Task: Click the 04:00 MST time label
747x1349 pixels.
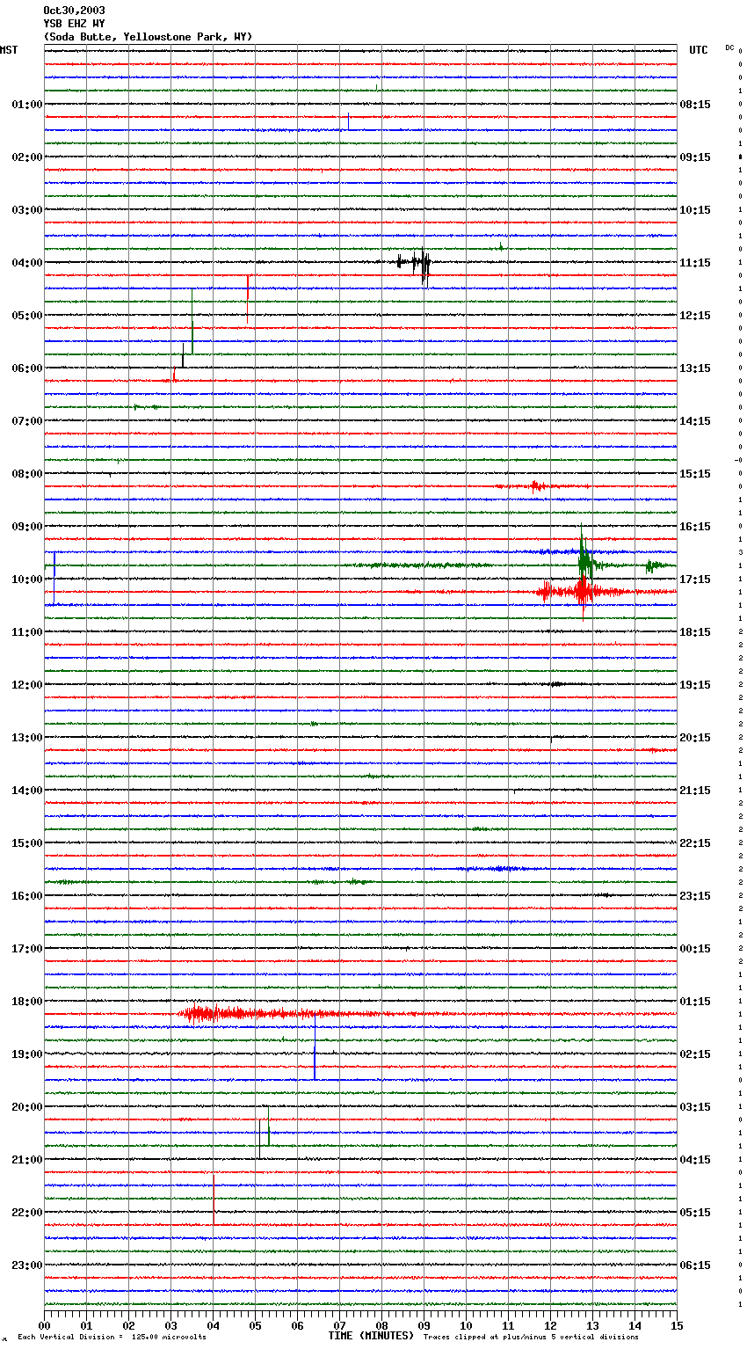Action: tap(27, 263)
